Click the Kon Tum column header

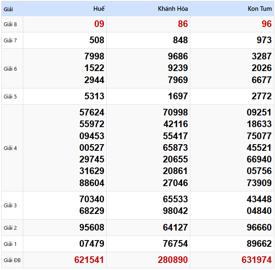point(260,9)
